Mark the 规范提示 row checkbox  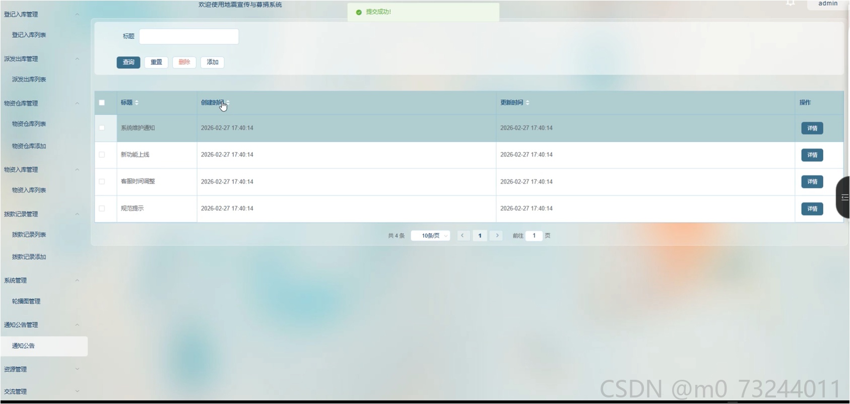[x=102, y=209]
